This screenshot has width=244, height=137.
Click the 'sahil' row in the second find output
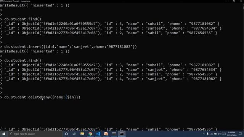tap(109, 74)
